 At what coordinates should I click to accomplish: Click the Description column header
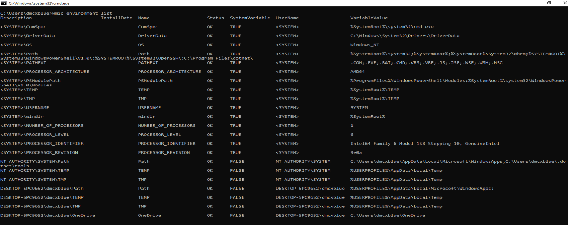coord(16,18)
